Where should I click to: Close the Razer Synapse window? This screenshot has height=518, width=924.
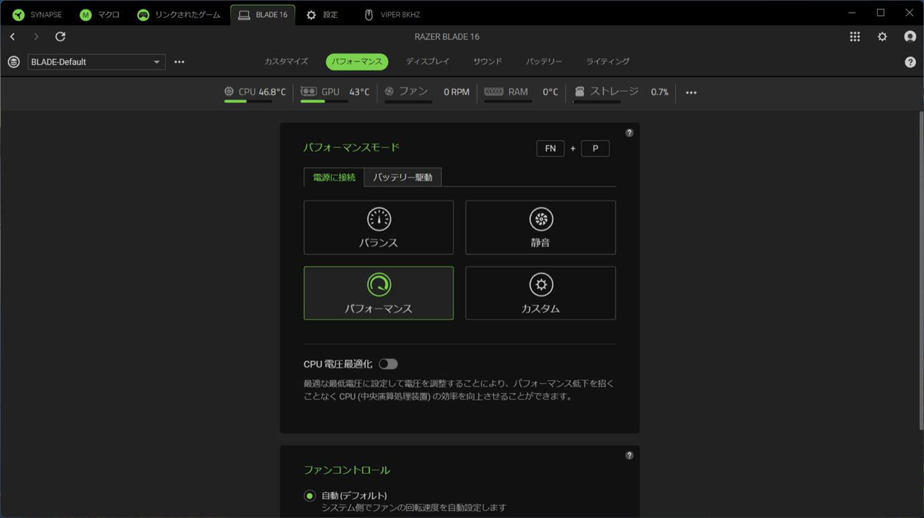[909, 13]
